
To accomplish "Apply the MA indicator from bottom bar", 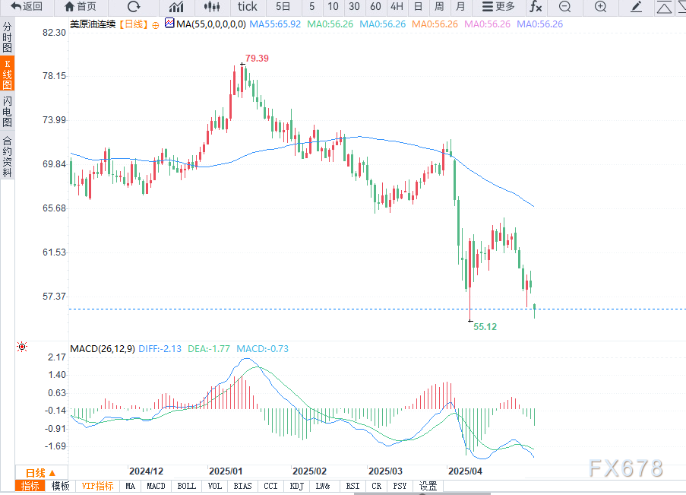I will [131, 486].
